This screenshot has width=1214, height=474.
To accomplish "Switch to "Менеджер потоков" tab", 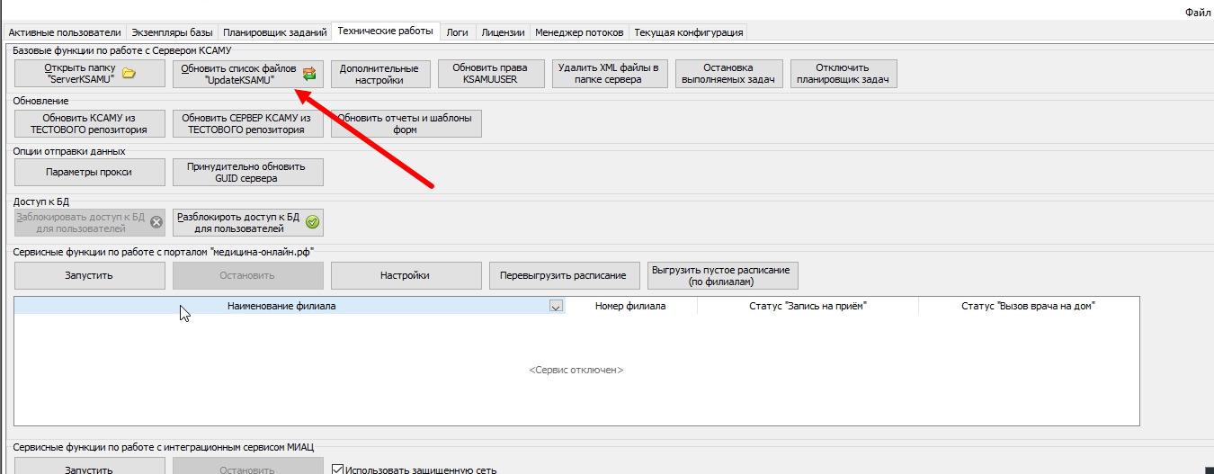I will point(579,32).
